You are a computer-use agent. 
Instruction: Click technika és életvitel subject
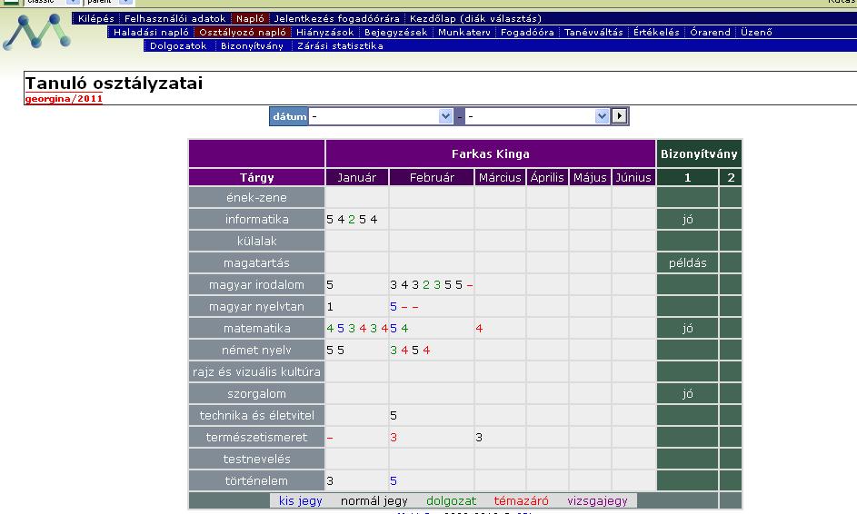(256, 416)
